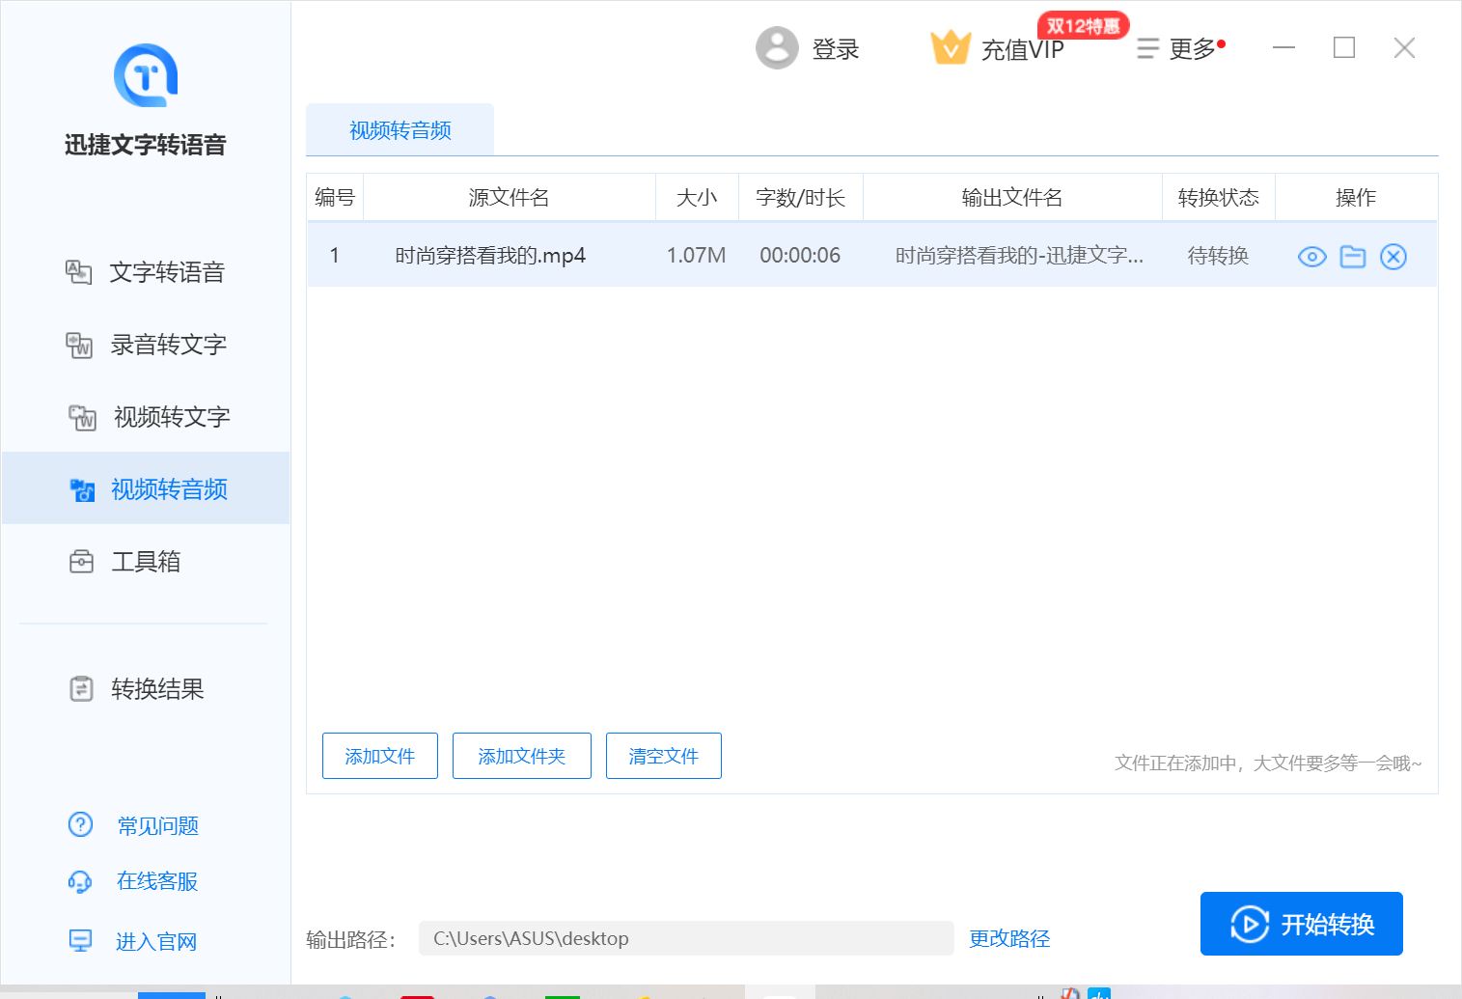Click the output path input field

pos(686,937)
